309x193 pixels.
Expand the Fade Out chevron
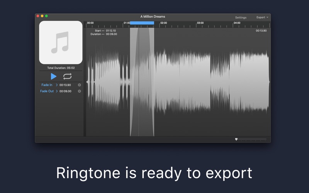(x=57, y=91)
